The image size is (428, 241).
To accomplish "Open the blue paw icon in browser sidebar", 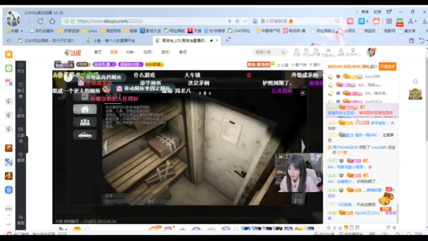I will pos(9,190).
